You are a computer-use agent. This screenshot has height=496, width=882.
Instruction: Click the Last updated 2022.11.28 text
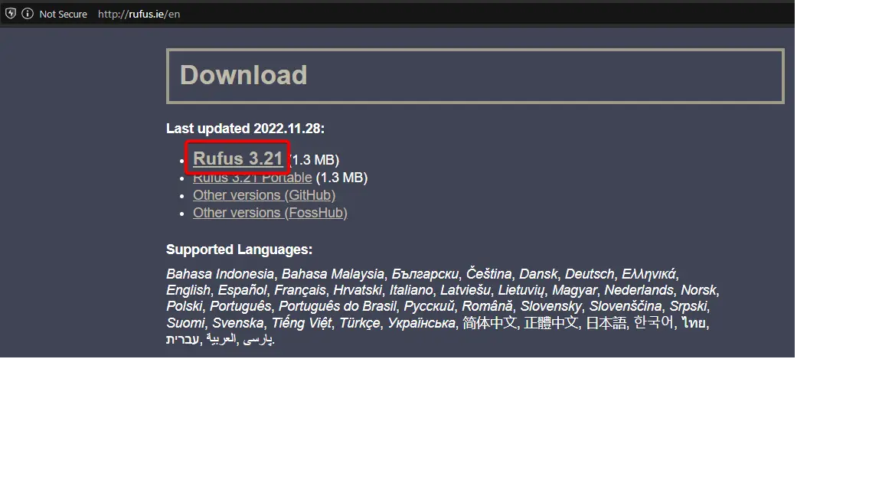tap(245, 129)
